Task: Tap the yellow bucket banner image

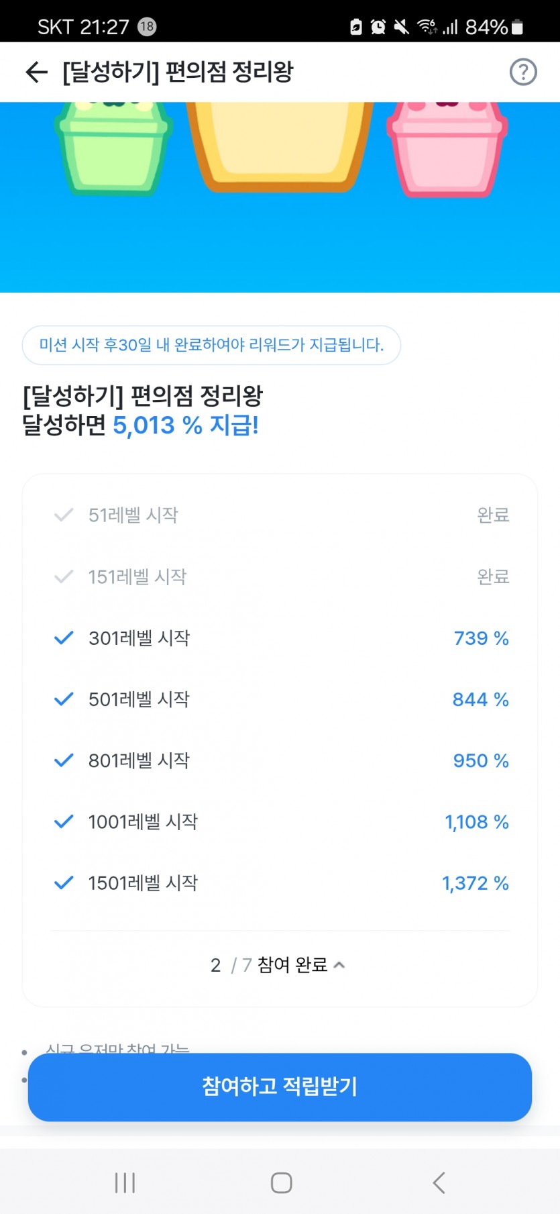Action: click(280, 146)
